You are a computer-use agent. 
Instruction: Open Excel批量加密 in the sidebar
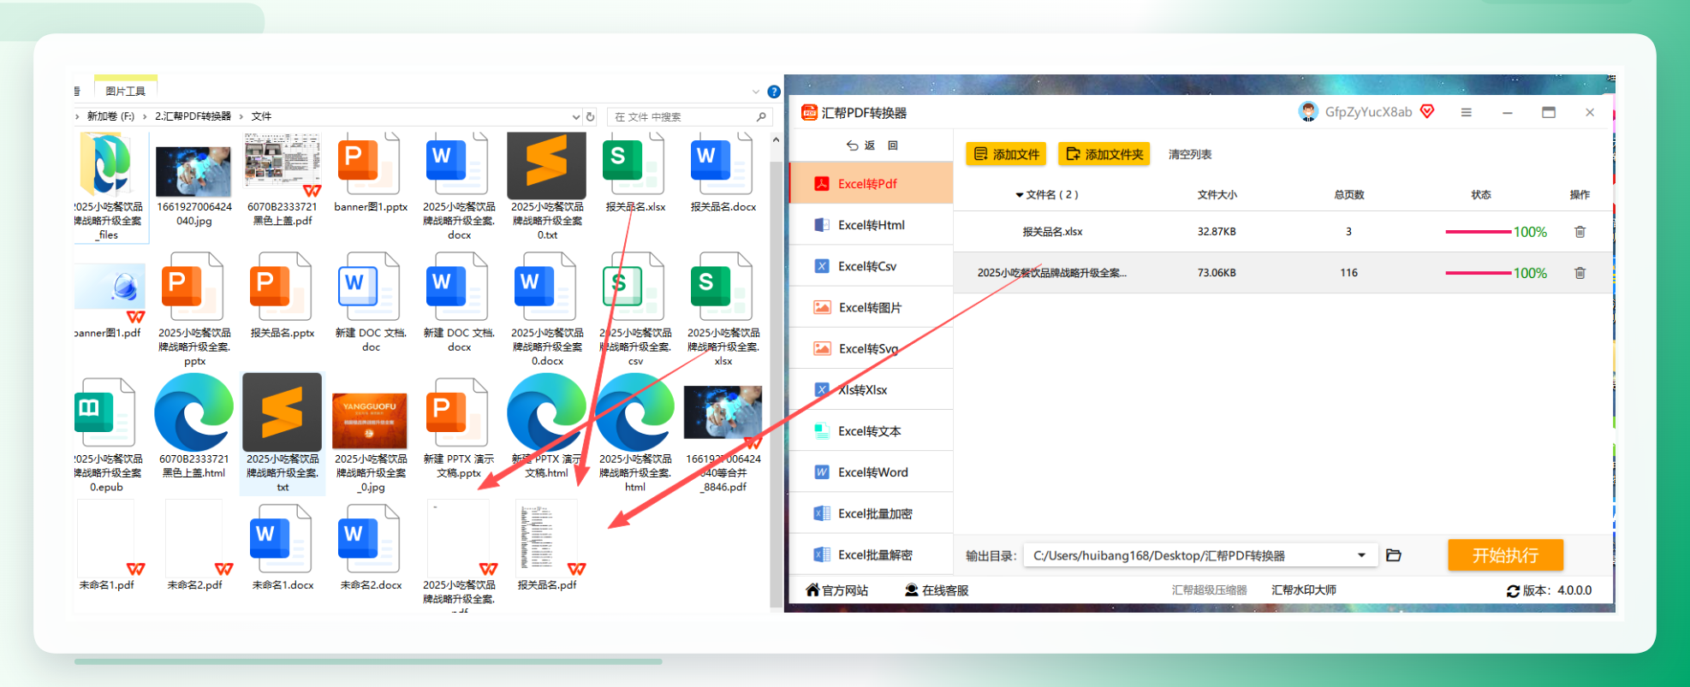coord(871,513)
